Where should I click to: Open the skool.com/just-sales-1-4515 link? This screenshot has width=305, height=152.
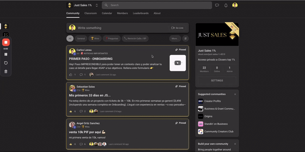coord(211,54)
